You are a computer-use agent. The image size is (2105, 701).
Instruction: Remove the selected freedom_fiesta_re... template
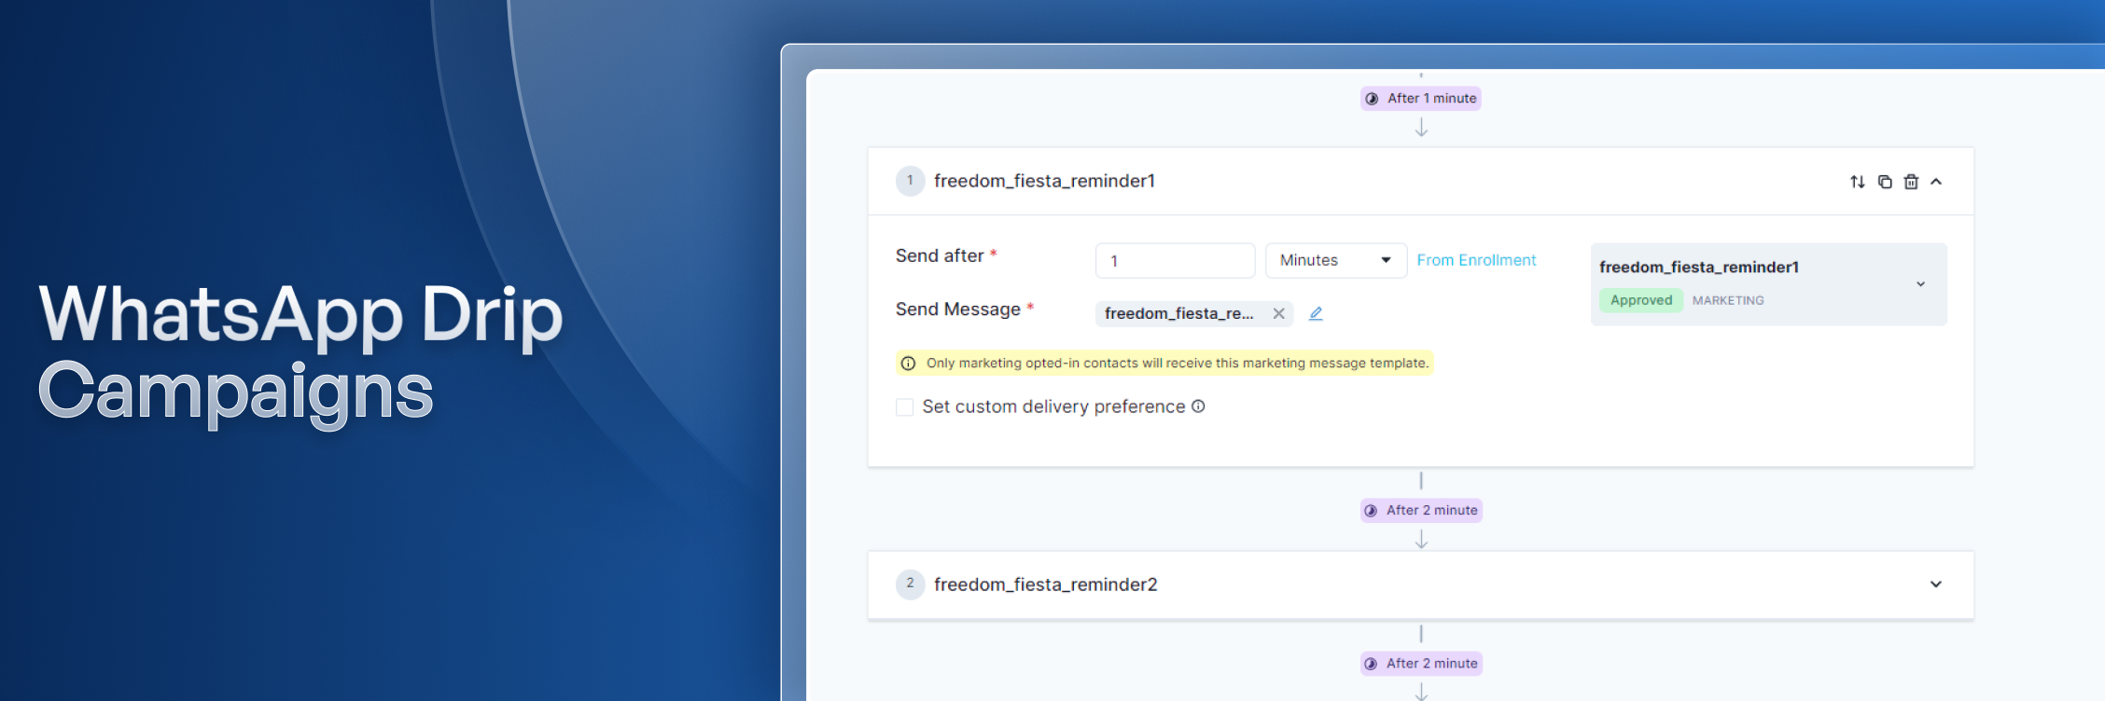click(x=1279, y=314)
